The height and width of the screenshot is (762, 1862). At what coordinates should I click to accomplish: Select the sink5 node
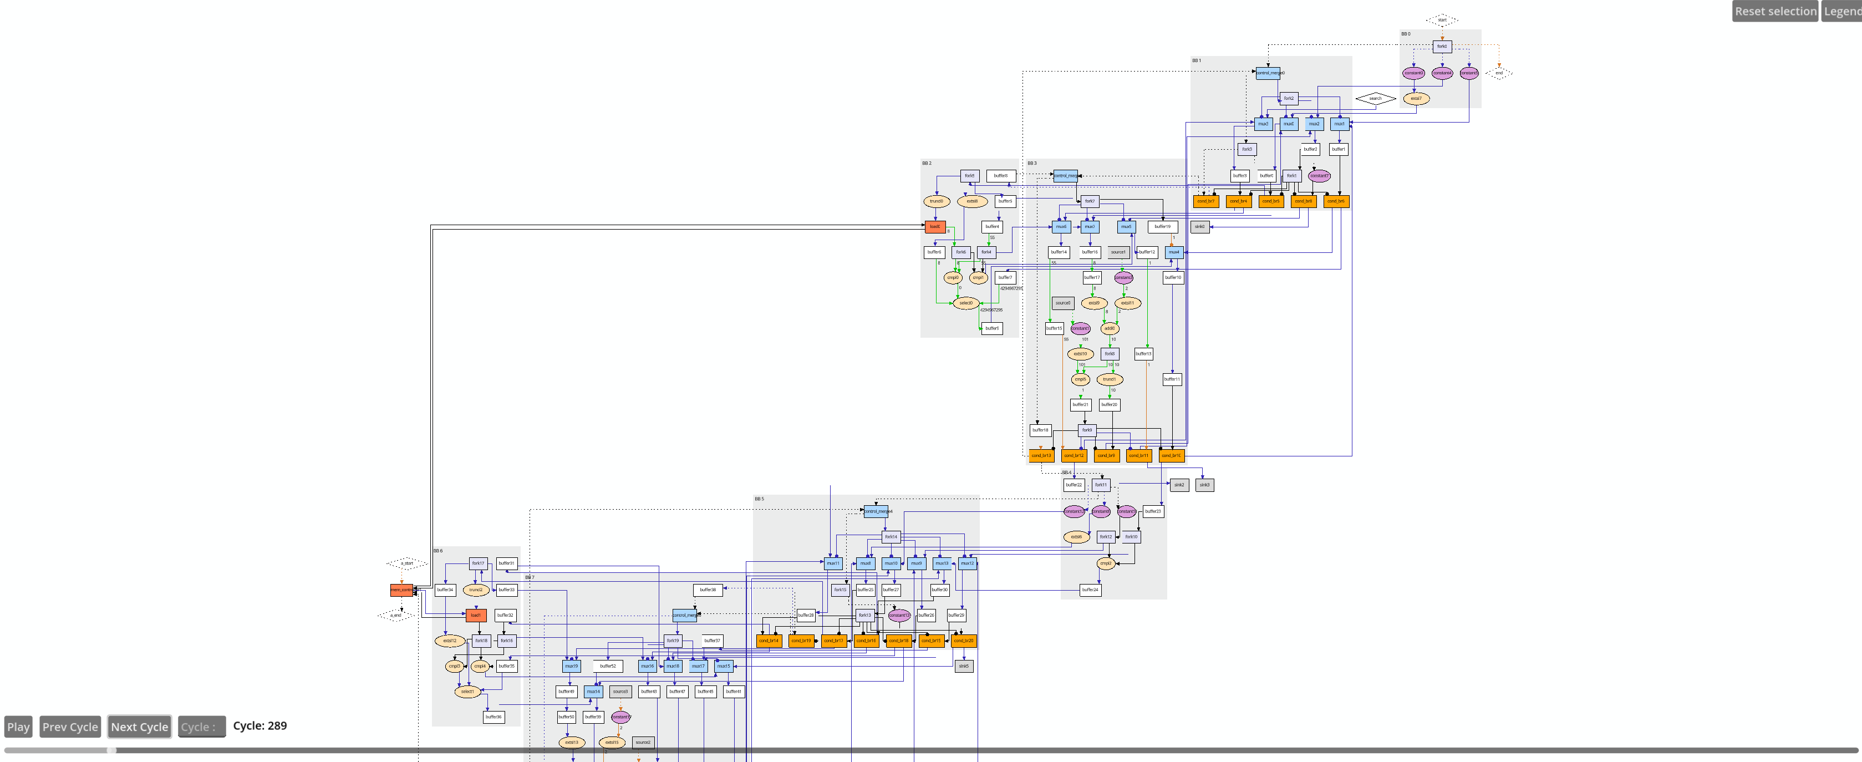(964, 666)
